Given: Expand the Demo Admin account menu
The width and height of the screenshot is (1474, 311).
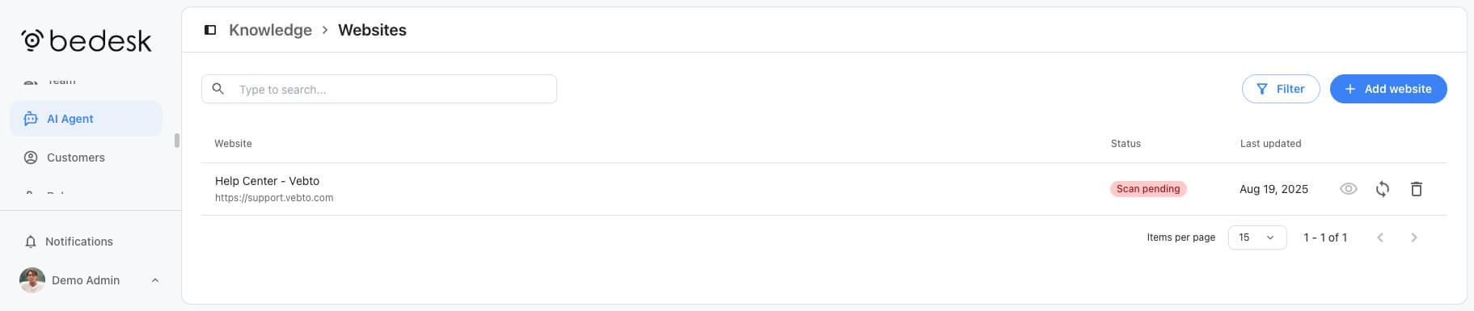Looking at the screenshot, I should pos(155,280).
